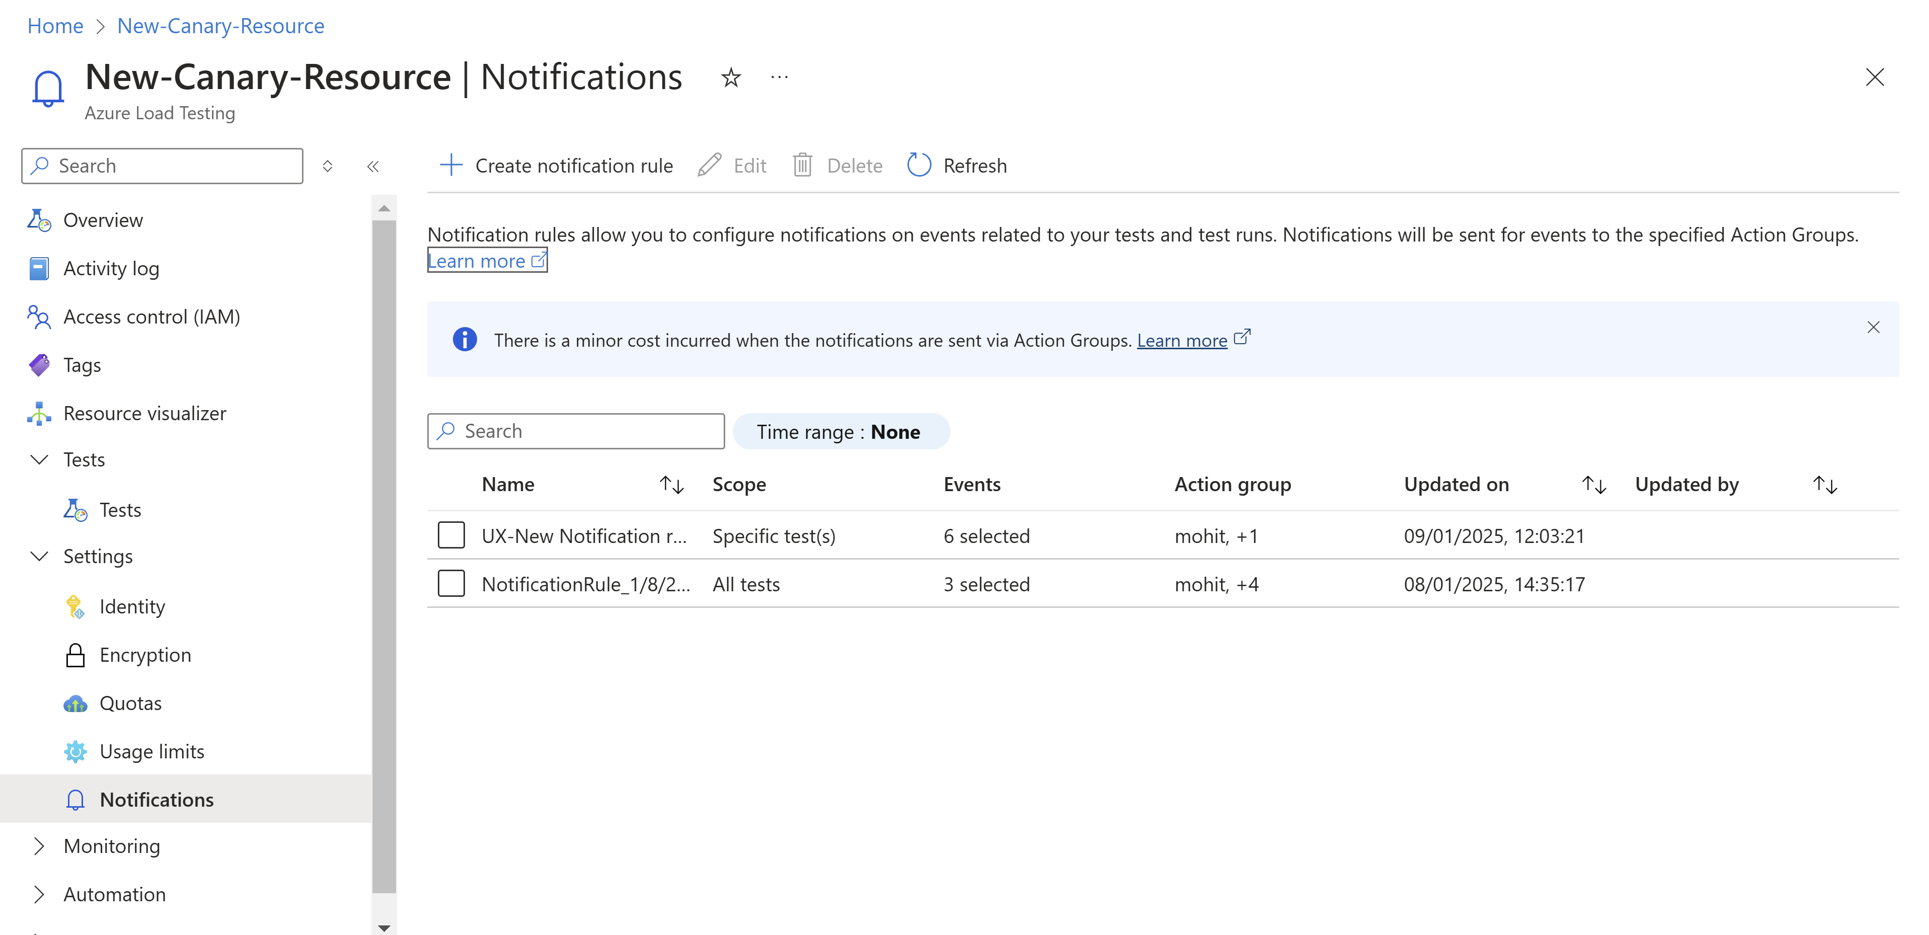Click the blue info icon in banner
Screen dimensions: 1929x935
[465, 339]
